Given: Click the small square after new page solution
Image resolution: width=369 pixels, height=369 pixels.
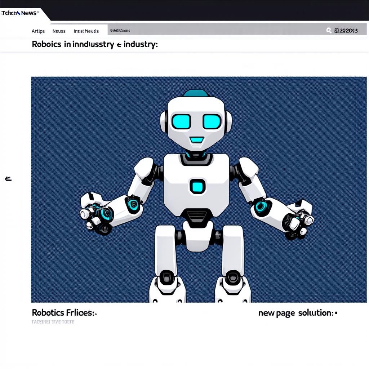Looking at the screenshot, I should pyautogui.click(x=336, y=313).
